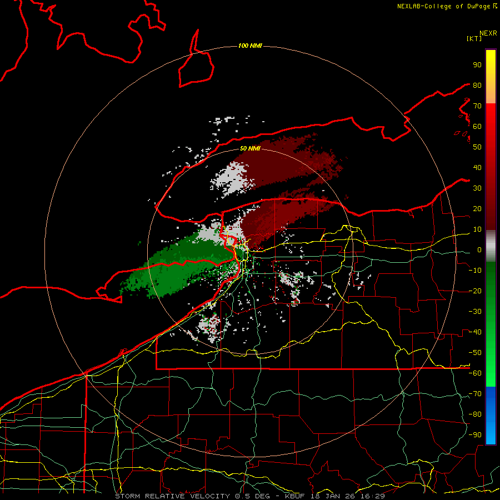Click the -40 value on the velocity scale
The image size is (500, 500).
coord(475,332)
